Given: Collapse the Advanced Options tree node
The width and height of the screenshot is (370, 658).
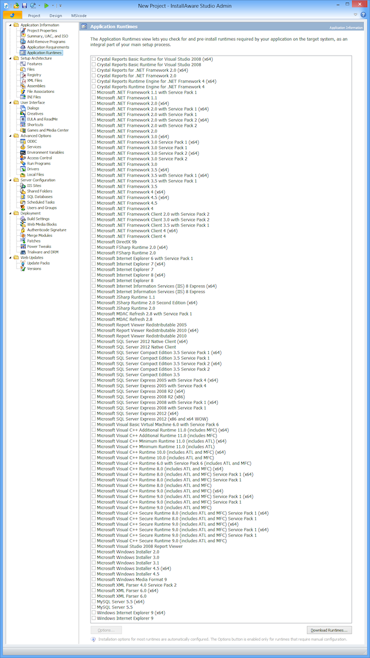Looking at the screenshot, I should point(10,136).
